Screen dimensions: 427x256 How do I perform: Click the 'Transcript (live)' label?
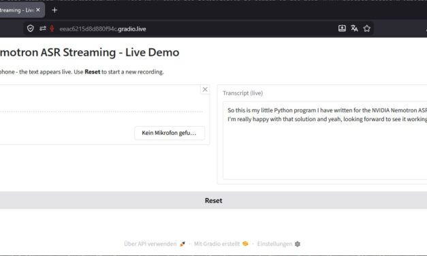242,93
